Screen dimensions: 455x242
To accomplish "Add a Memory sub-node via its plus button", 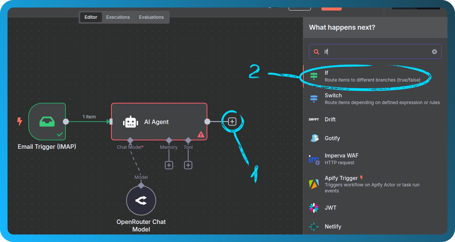I will pos(169,165).
